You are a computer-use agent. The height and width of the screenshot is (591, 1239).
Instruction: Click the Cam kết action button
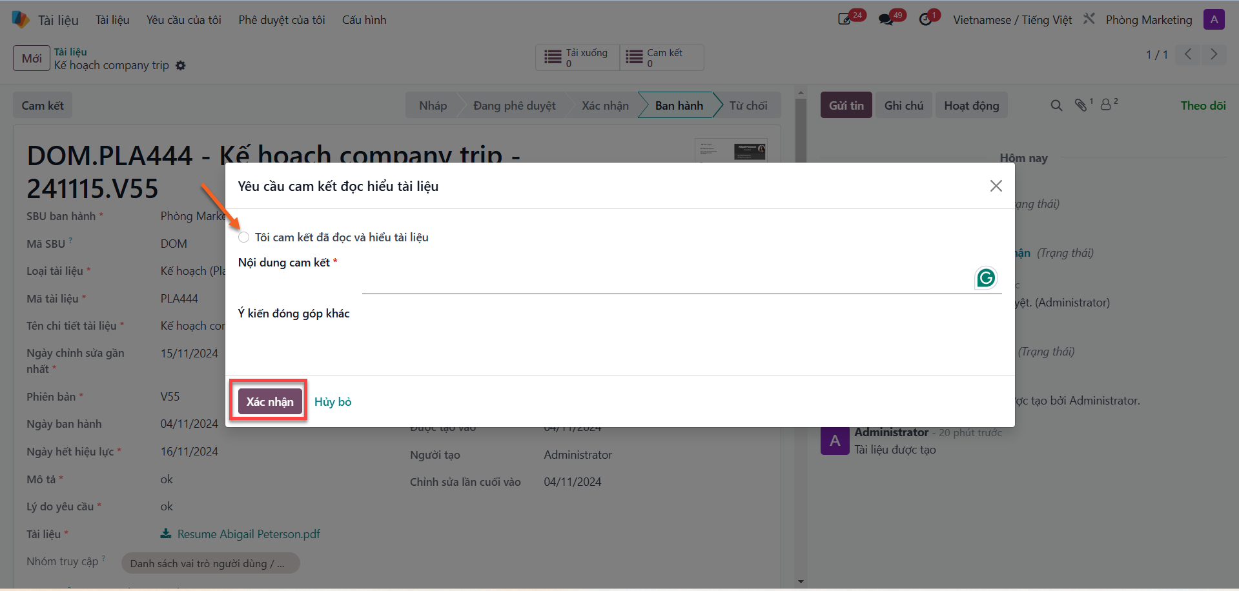click(x=43, y=105)
